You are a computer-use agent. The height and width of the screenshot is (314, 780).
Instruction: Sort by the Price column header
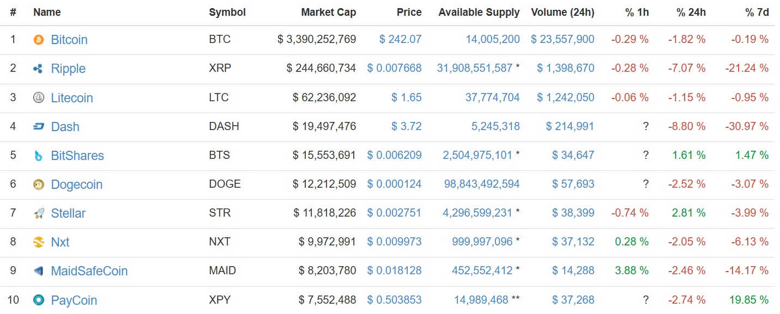click(x=409, y=12)
